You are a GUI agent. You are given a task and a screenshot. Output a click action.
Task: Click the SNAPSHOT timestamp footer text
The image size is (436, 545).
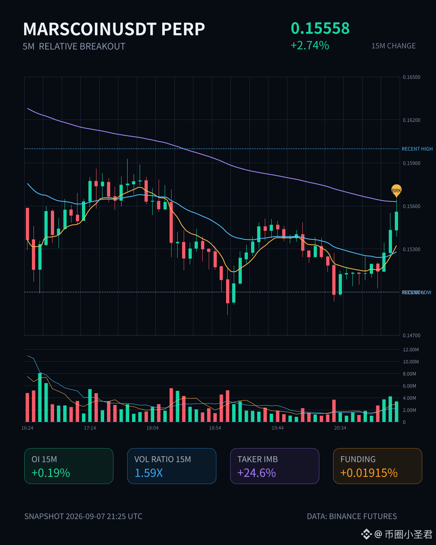point(83,516)
